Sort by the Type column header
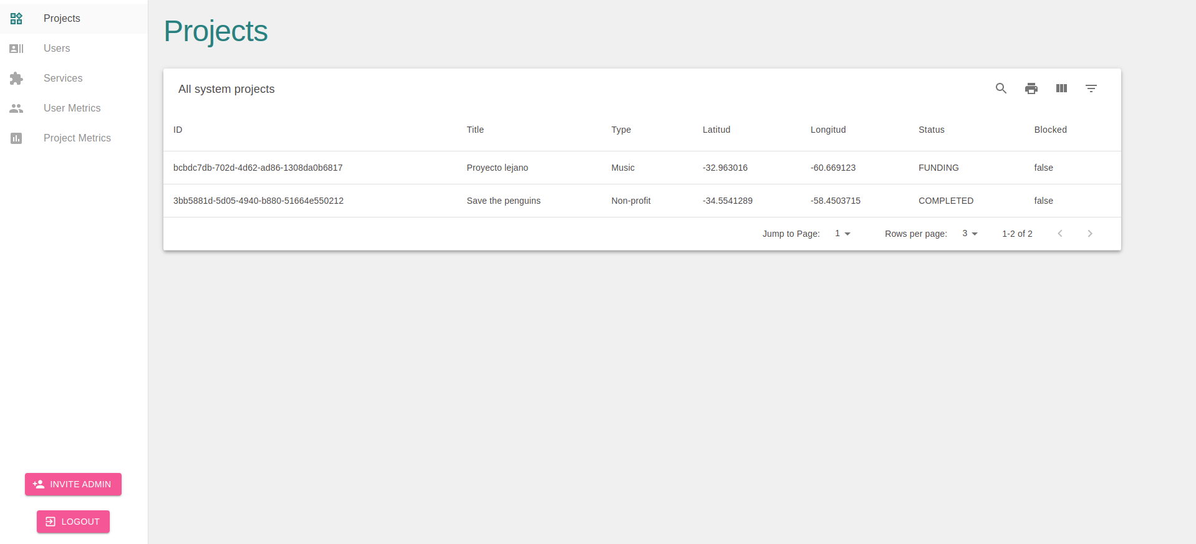The image size is (1196, 544). point(621,130)
